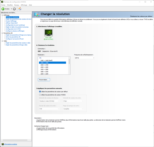This screenshot has height=147, width=154.
Task: Open the Fichier menu
Action: click(3, 5)
